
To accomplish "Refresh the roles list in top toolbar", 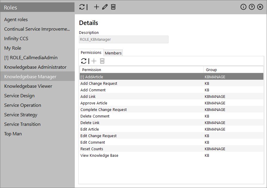I will click(82, 7).
